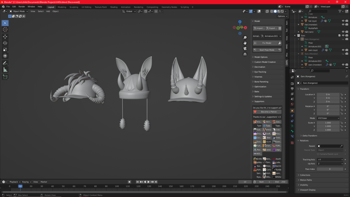Click the Fix Model button
The image size is (350, 197).
tap(267, 43)
